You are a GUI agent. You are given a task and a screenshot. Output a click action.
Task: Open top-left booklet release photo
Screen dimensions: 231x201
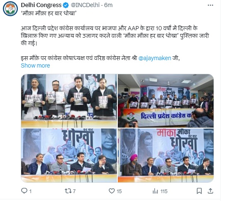tap(69, 101)
